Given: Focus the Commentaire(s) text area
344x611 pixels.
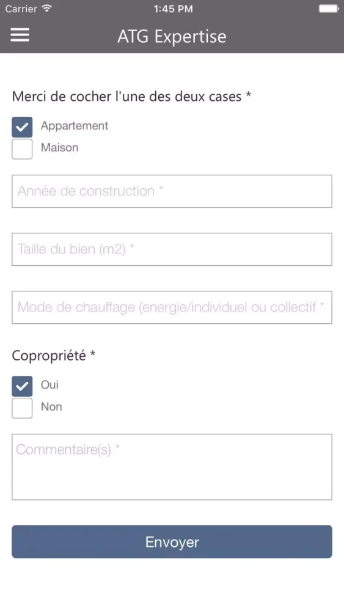Looking at the screenshot, I should (172, 467).
